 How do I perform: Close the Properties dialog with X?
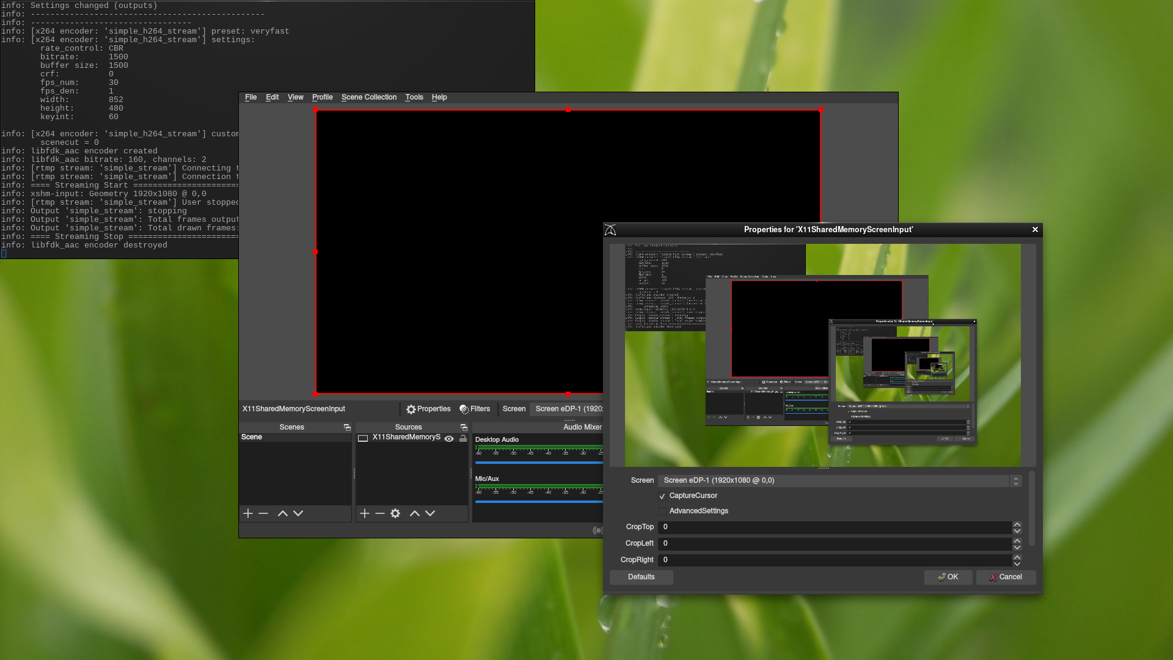pos(1035,230)
